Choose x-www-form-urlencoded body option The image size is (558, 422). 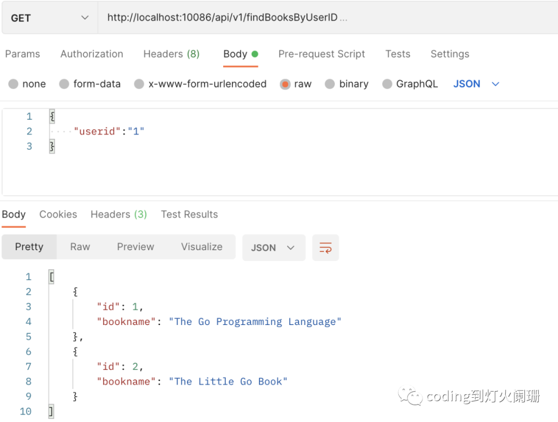pos(139,84)
